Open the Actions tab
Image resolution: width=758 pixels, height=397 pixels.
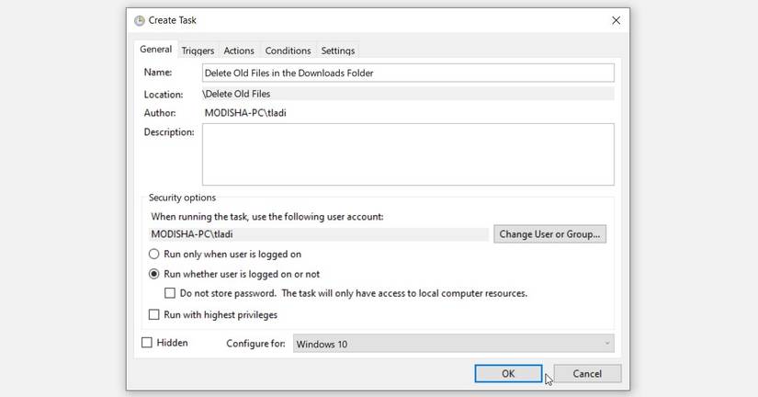tap(239, 51)
